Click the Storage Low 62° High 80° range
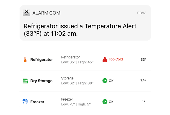This screenshot has height=115, width=170. (x=77, y=83)
